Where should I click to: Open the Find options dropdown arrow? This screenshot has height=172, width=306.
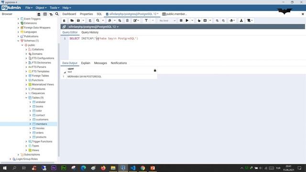[103, 21]
